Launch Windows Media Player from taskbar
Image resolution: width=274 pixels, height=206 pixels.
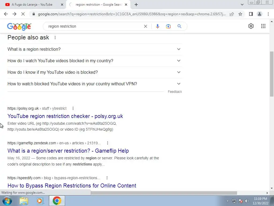click(x=40, y=201)
